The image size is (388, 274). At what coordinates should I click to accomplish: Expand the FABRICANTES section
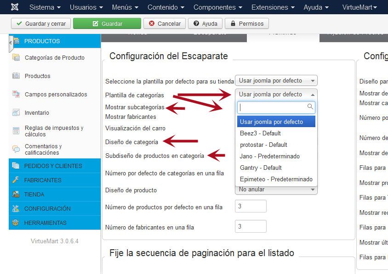coord(55,180)
